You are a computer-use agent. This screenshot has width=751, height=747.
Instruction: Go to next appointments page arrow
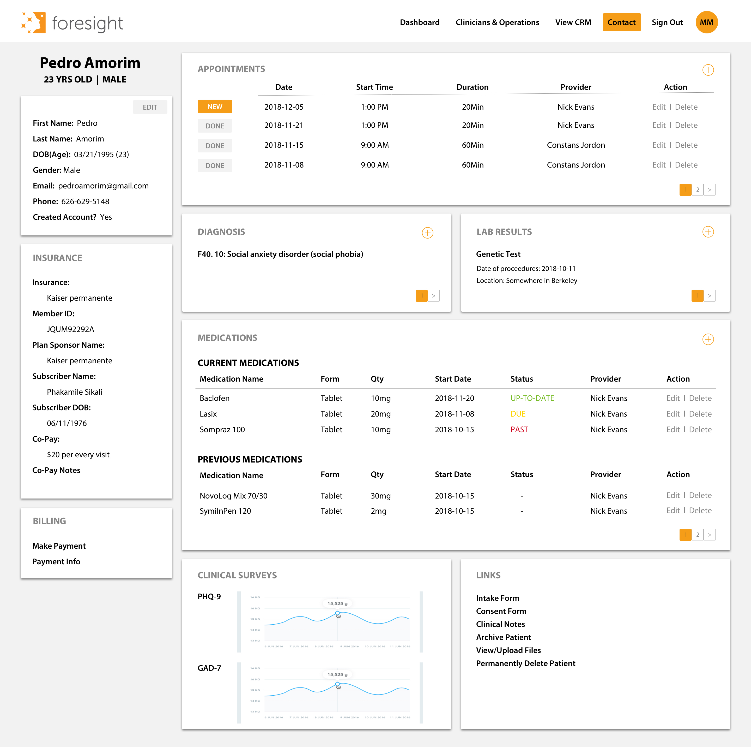click(709, 190)
